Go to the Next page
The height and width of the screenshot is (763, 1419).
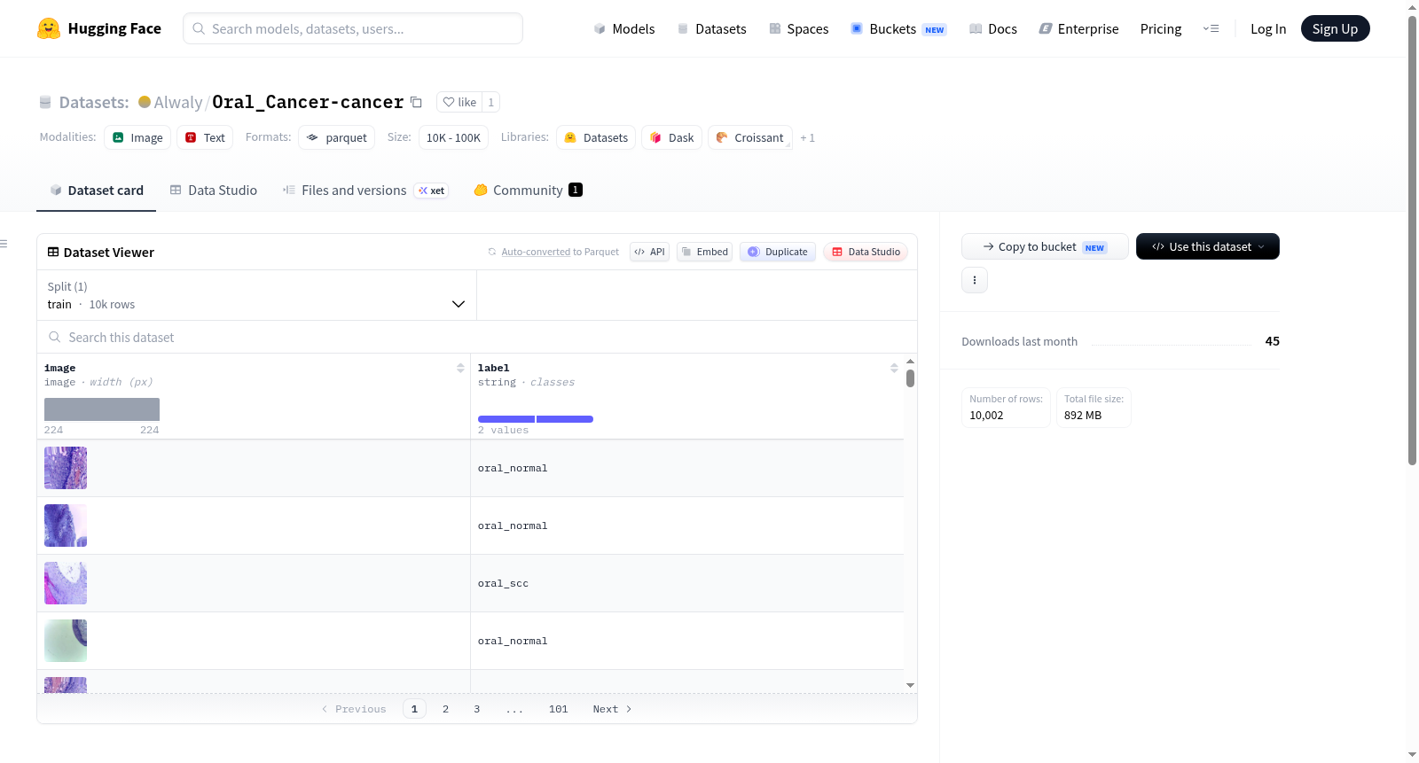(612, 709)
